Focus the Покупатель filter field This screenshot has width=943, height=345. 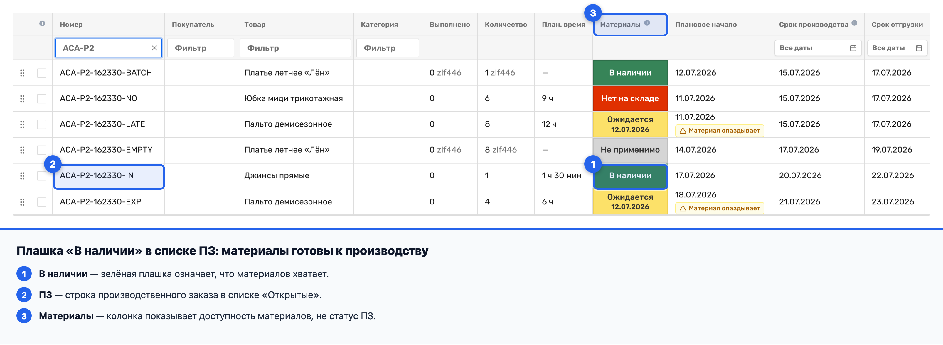pyautogui.click(x=201, y=48)
